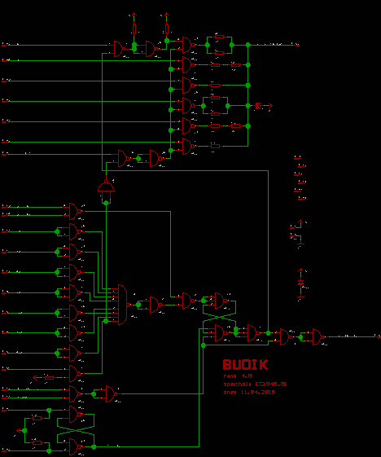
Task: Click the supply arrow above the leftmost top resistor
Action: (134, 14)
